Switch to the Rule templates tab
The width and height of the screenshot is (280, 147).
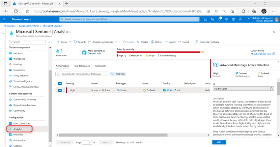pyautogui.click(x=82, y=66)
